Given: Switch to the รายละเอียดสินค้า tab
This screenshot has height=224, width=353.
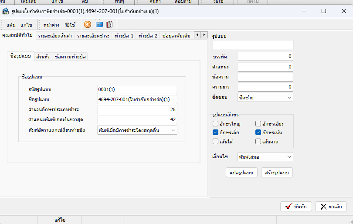Looking at the screenshot, I should (x=55, y=35).
